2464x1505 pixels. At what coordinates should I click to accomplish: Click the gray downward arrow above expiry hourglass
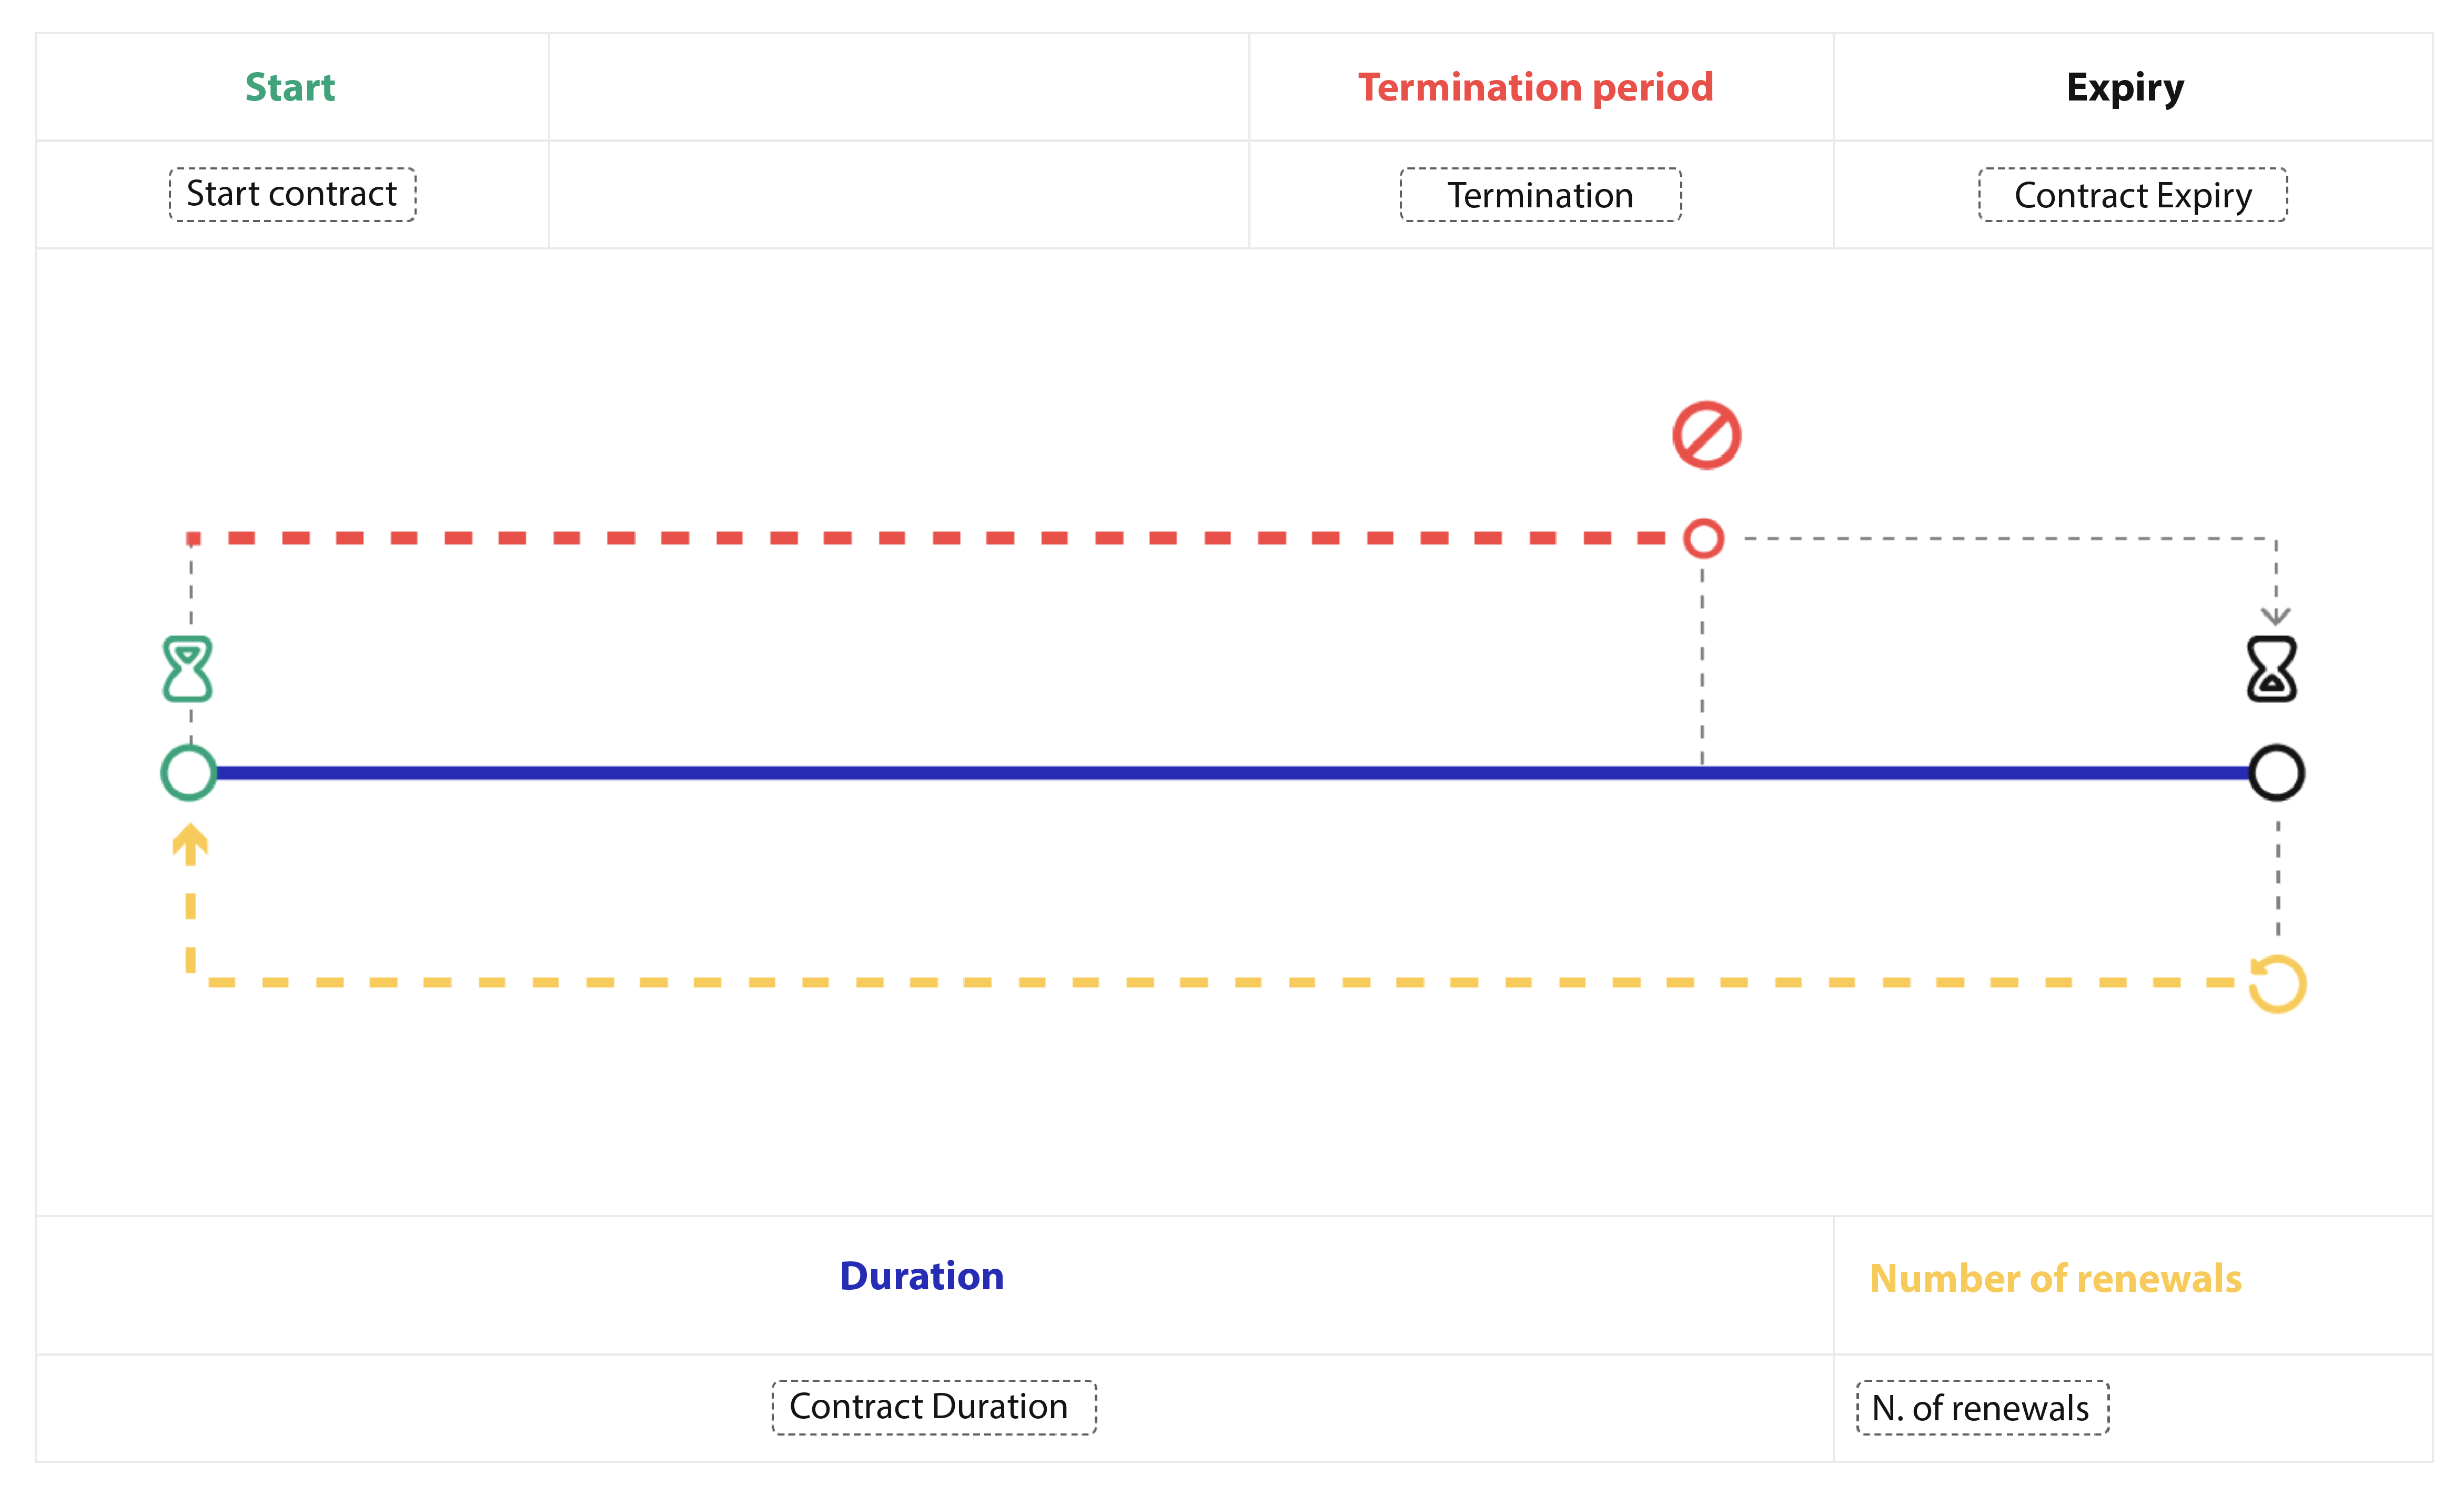coord(2275,615)
